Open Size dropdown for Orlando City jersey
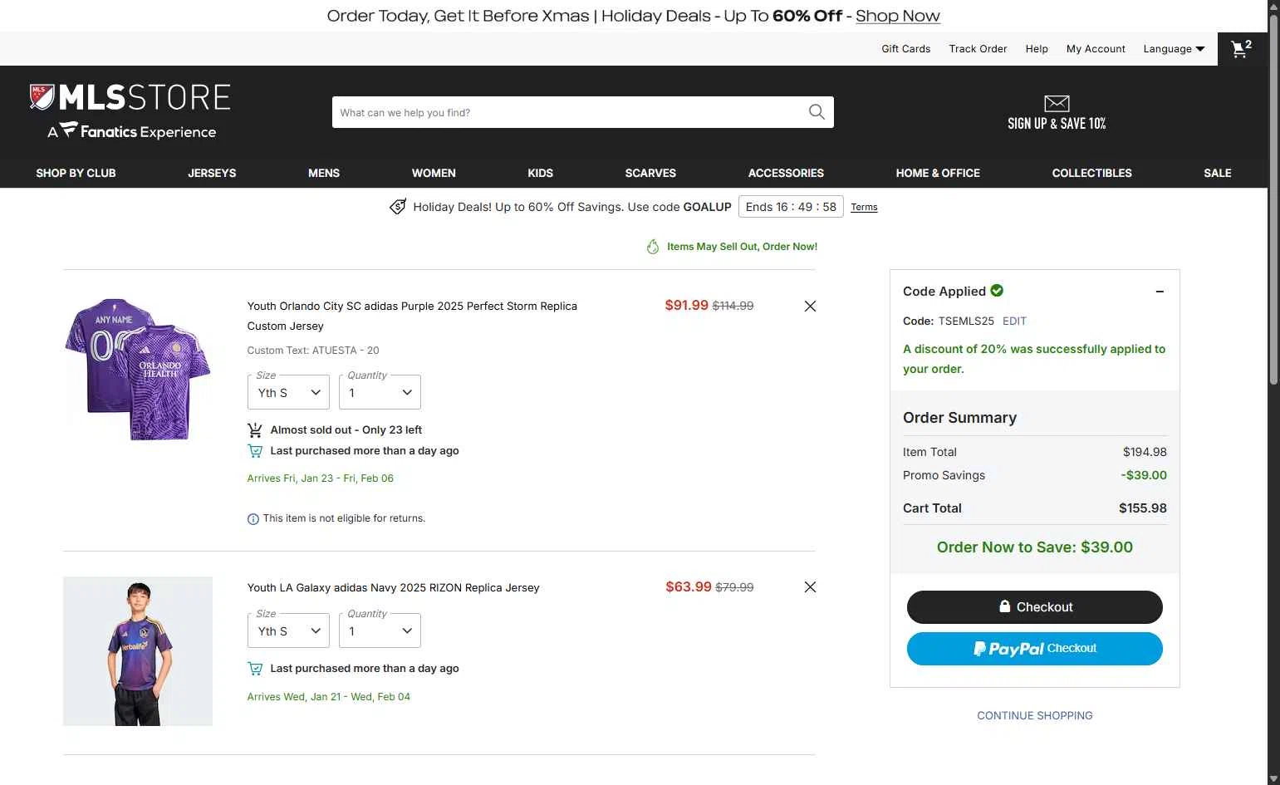The height and width of the screenshot is (785, 1280). coord(288,392)
